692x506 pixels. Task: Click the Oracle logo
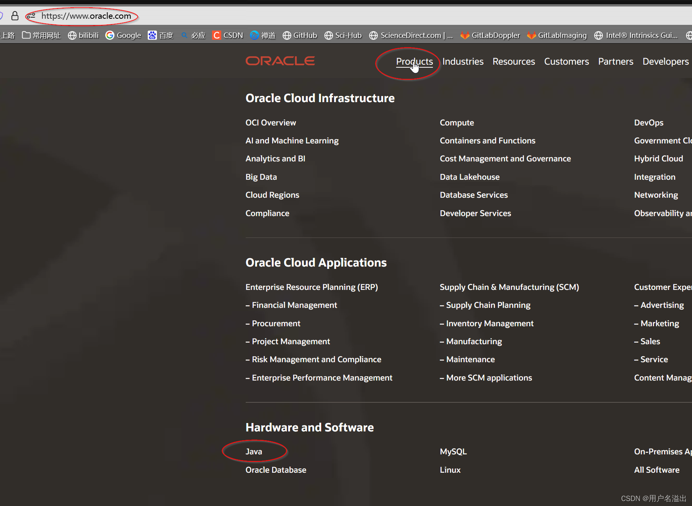point(280,61)
